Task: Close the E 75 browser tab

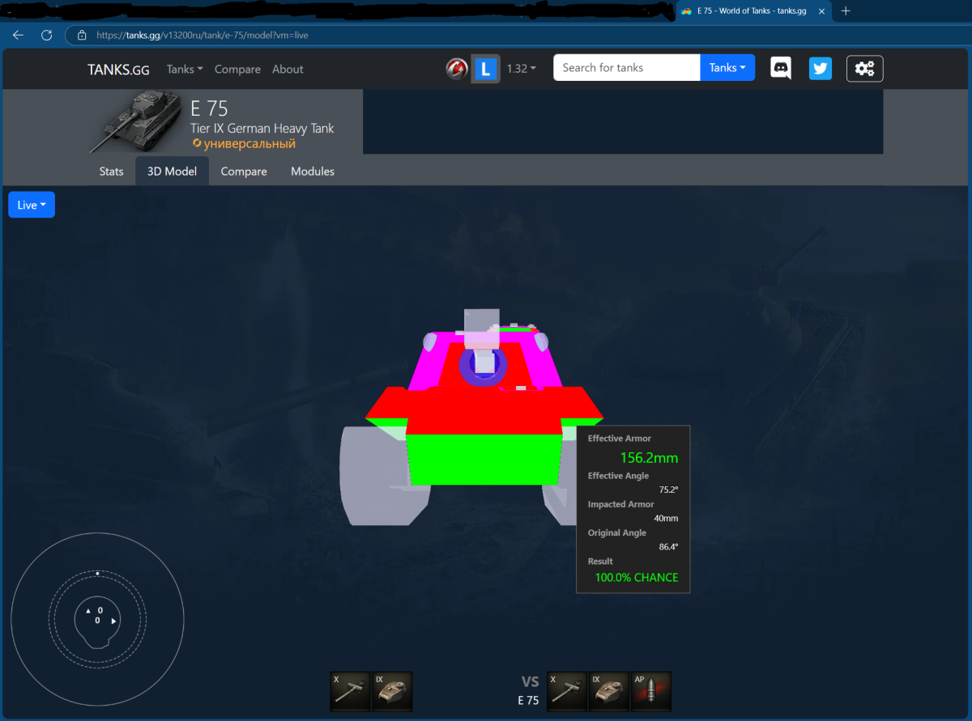Action: point(821,11)
